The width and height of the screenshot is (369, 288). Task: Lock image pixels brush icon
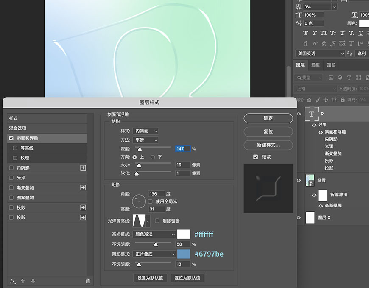[x=318, y=100]
